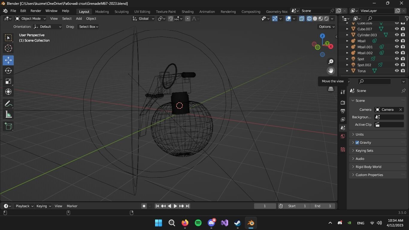
Task: Expand the Keying Sets panel
Action: pos(378,151)
